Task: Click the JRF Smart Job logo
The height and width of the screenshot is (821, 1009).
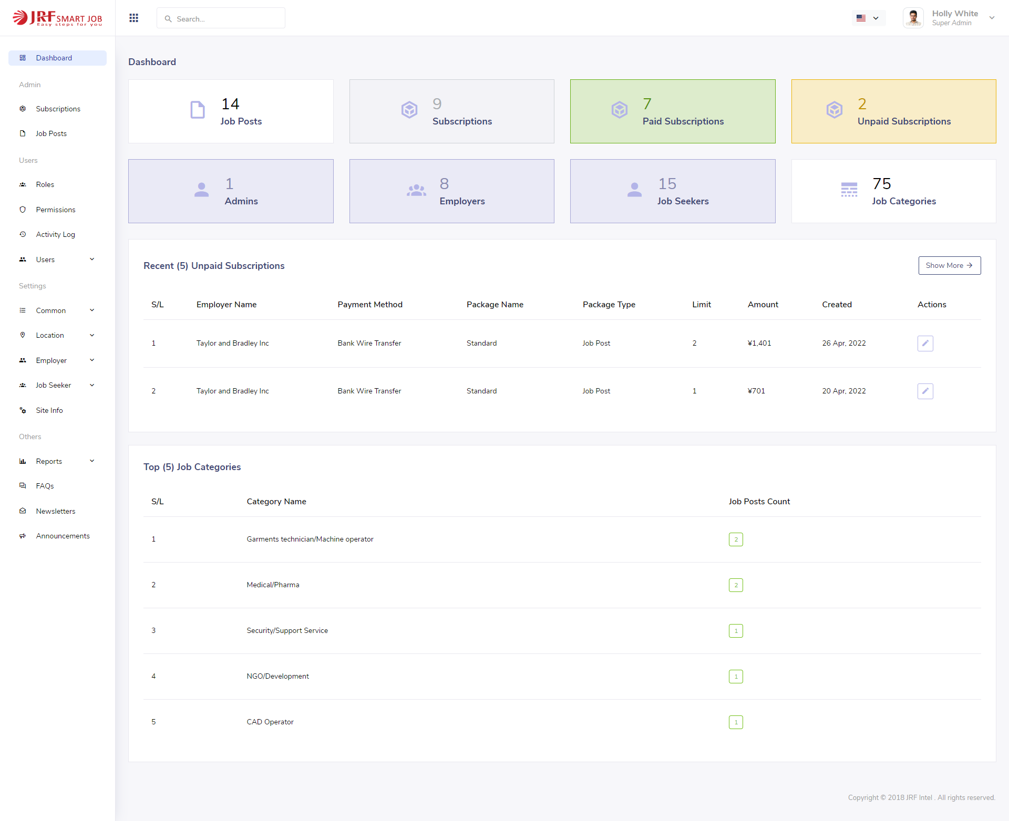Action: pyautogui.click(x=57, y=18)
